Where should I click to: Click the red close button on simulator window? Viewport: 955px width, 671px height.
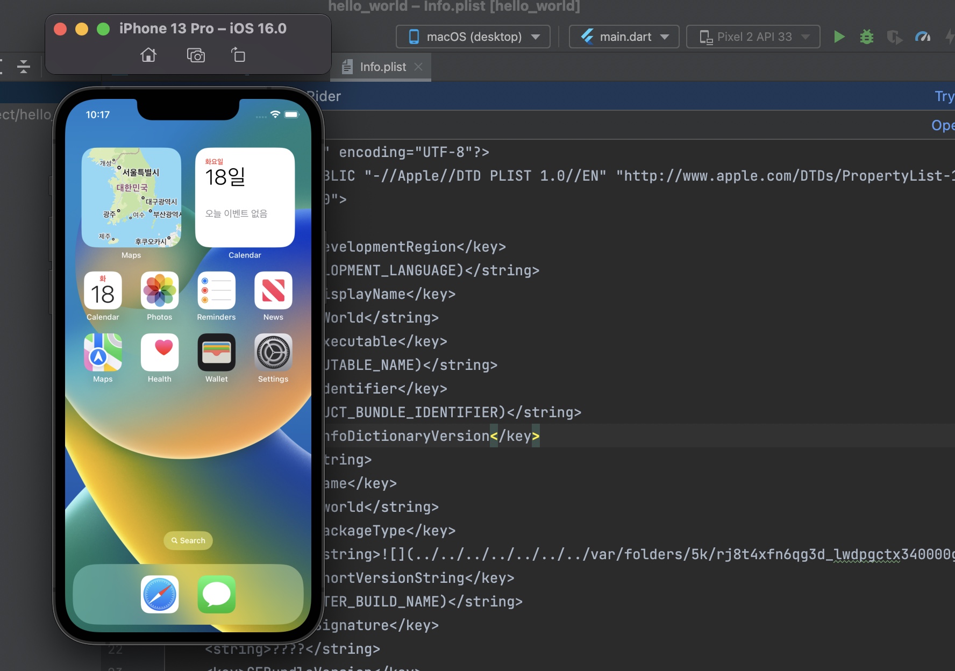(60, 29)
